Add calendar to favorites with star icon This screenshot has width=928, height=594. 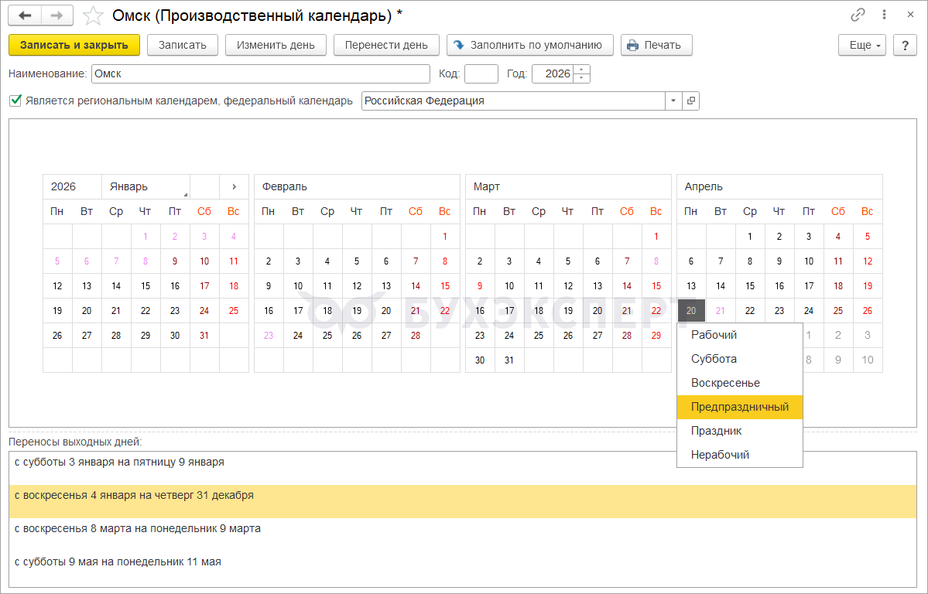[x=93, y=15]
